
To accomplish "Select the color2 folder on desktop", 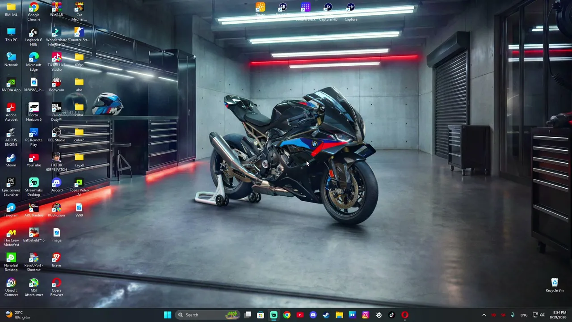I will pyautogui.click(x=79, y=135).
